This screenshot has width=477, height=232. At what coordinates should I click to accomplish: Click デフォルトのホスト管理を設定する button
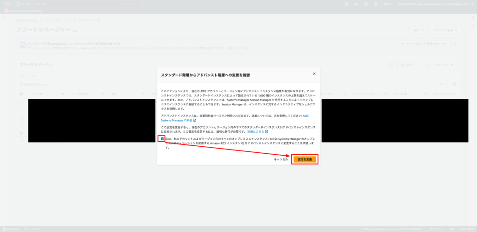(423, 44)
